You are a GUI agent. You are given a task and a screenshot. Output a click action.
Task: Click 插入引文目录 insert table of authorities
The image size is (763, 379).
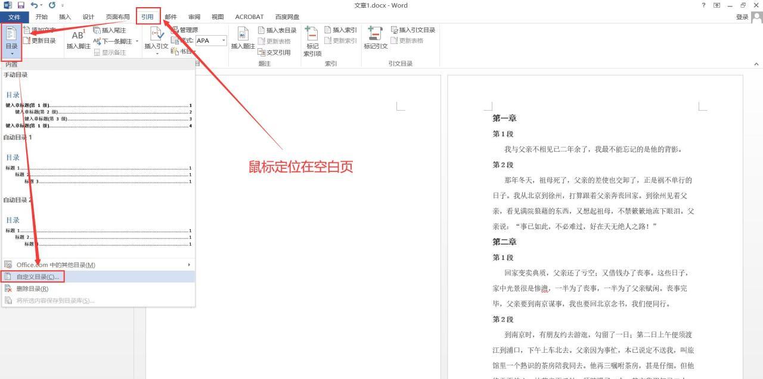coord(413,30)
